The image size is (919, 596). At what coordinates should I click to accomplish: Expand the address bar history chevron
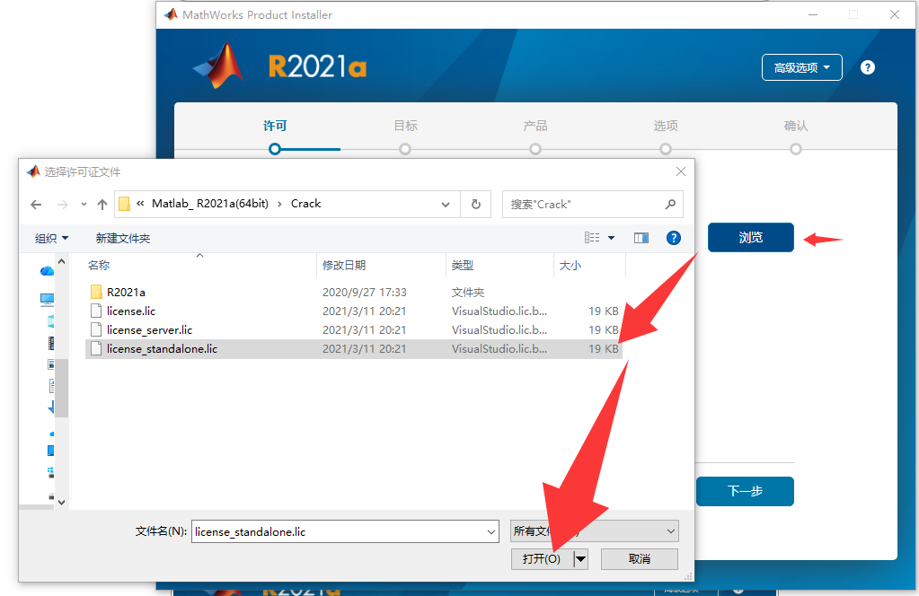pyautogui.click(x=446, y=205)
